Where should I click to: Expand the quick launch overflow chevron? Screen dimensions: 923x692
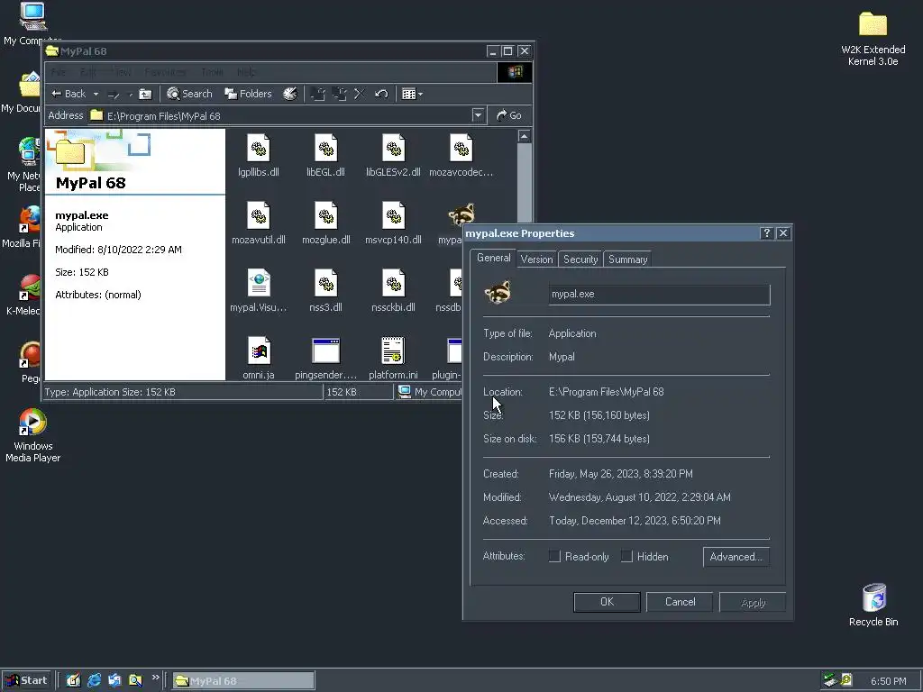pos(155,678)
